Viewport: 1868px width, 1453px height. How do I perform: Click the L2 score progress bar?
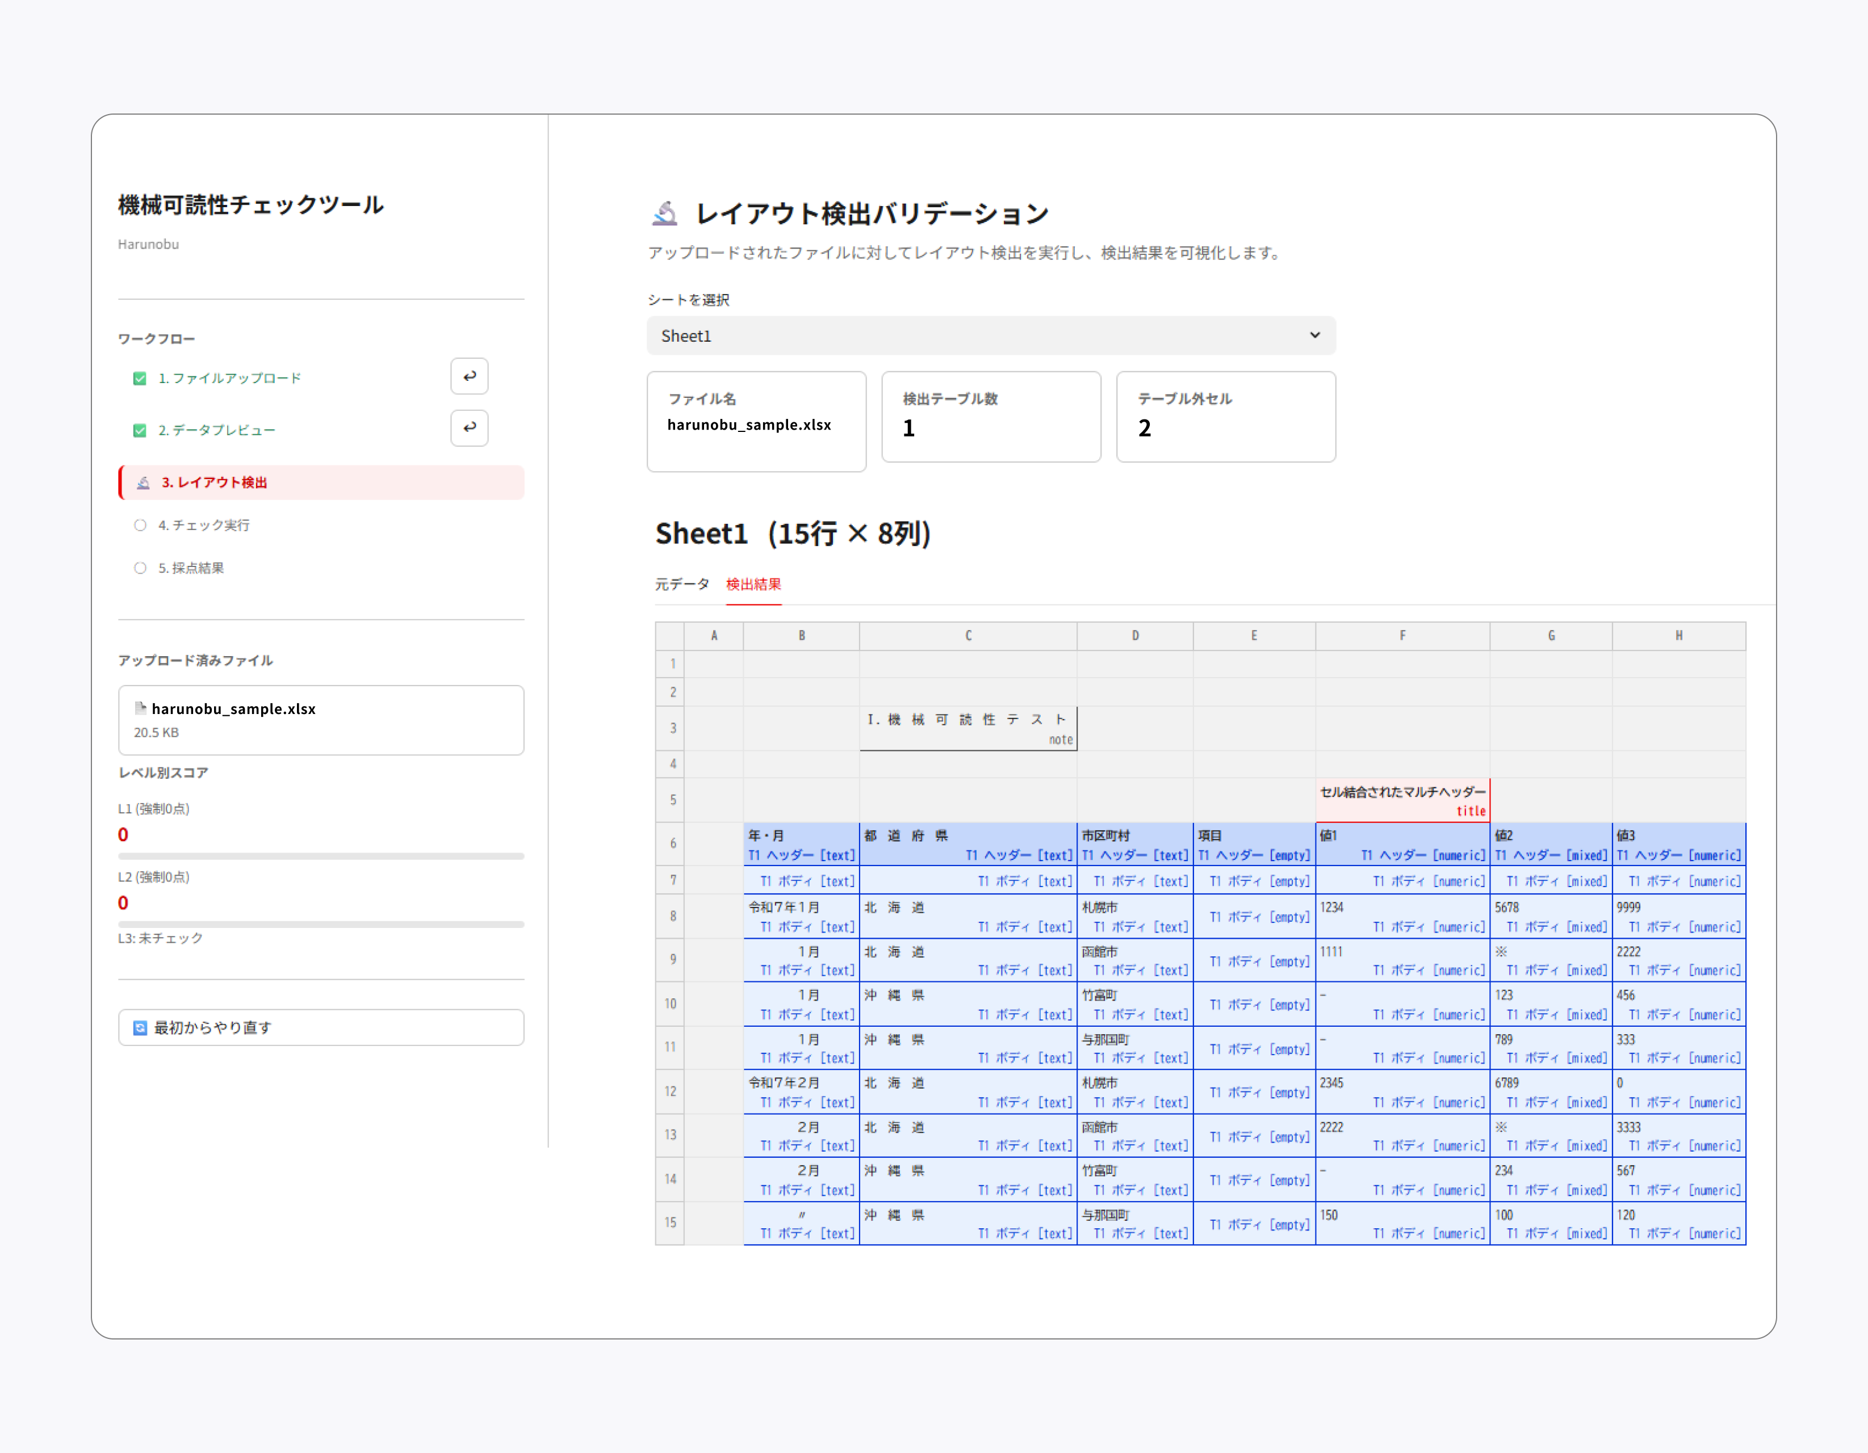[x=321, y=923]
